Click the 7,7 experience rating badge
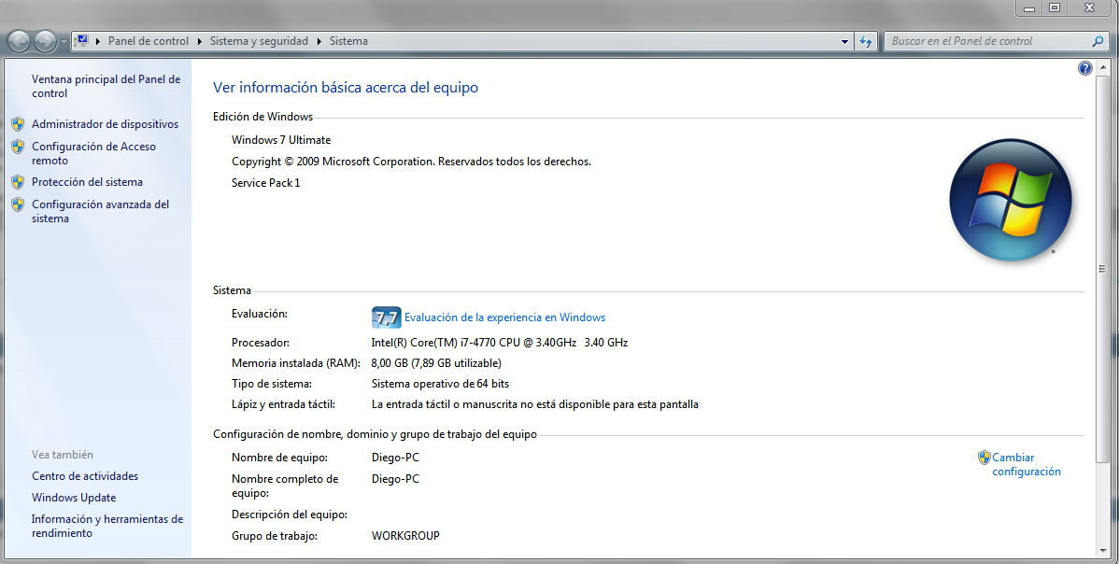1119x564 pixels. click(386, 317)
